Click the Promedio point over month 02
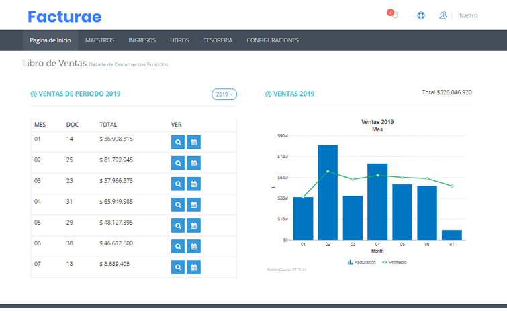 coord(328,172)
